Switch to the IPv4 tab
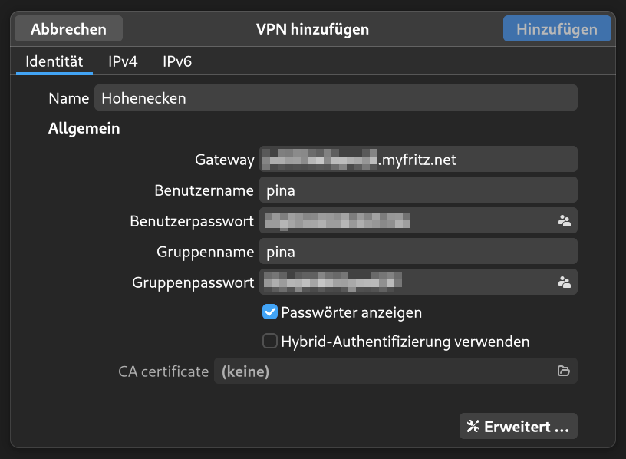Viewport: 626px width, 459px height. (x=123, y=61)
